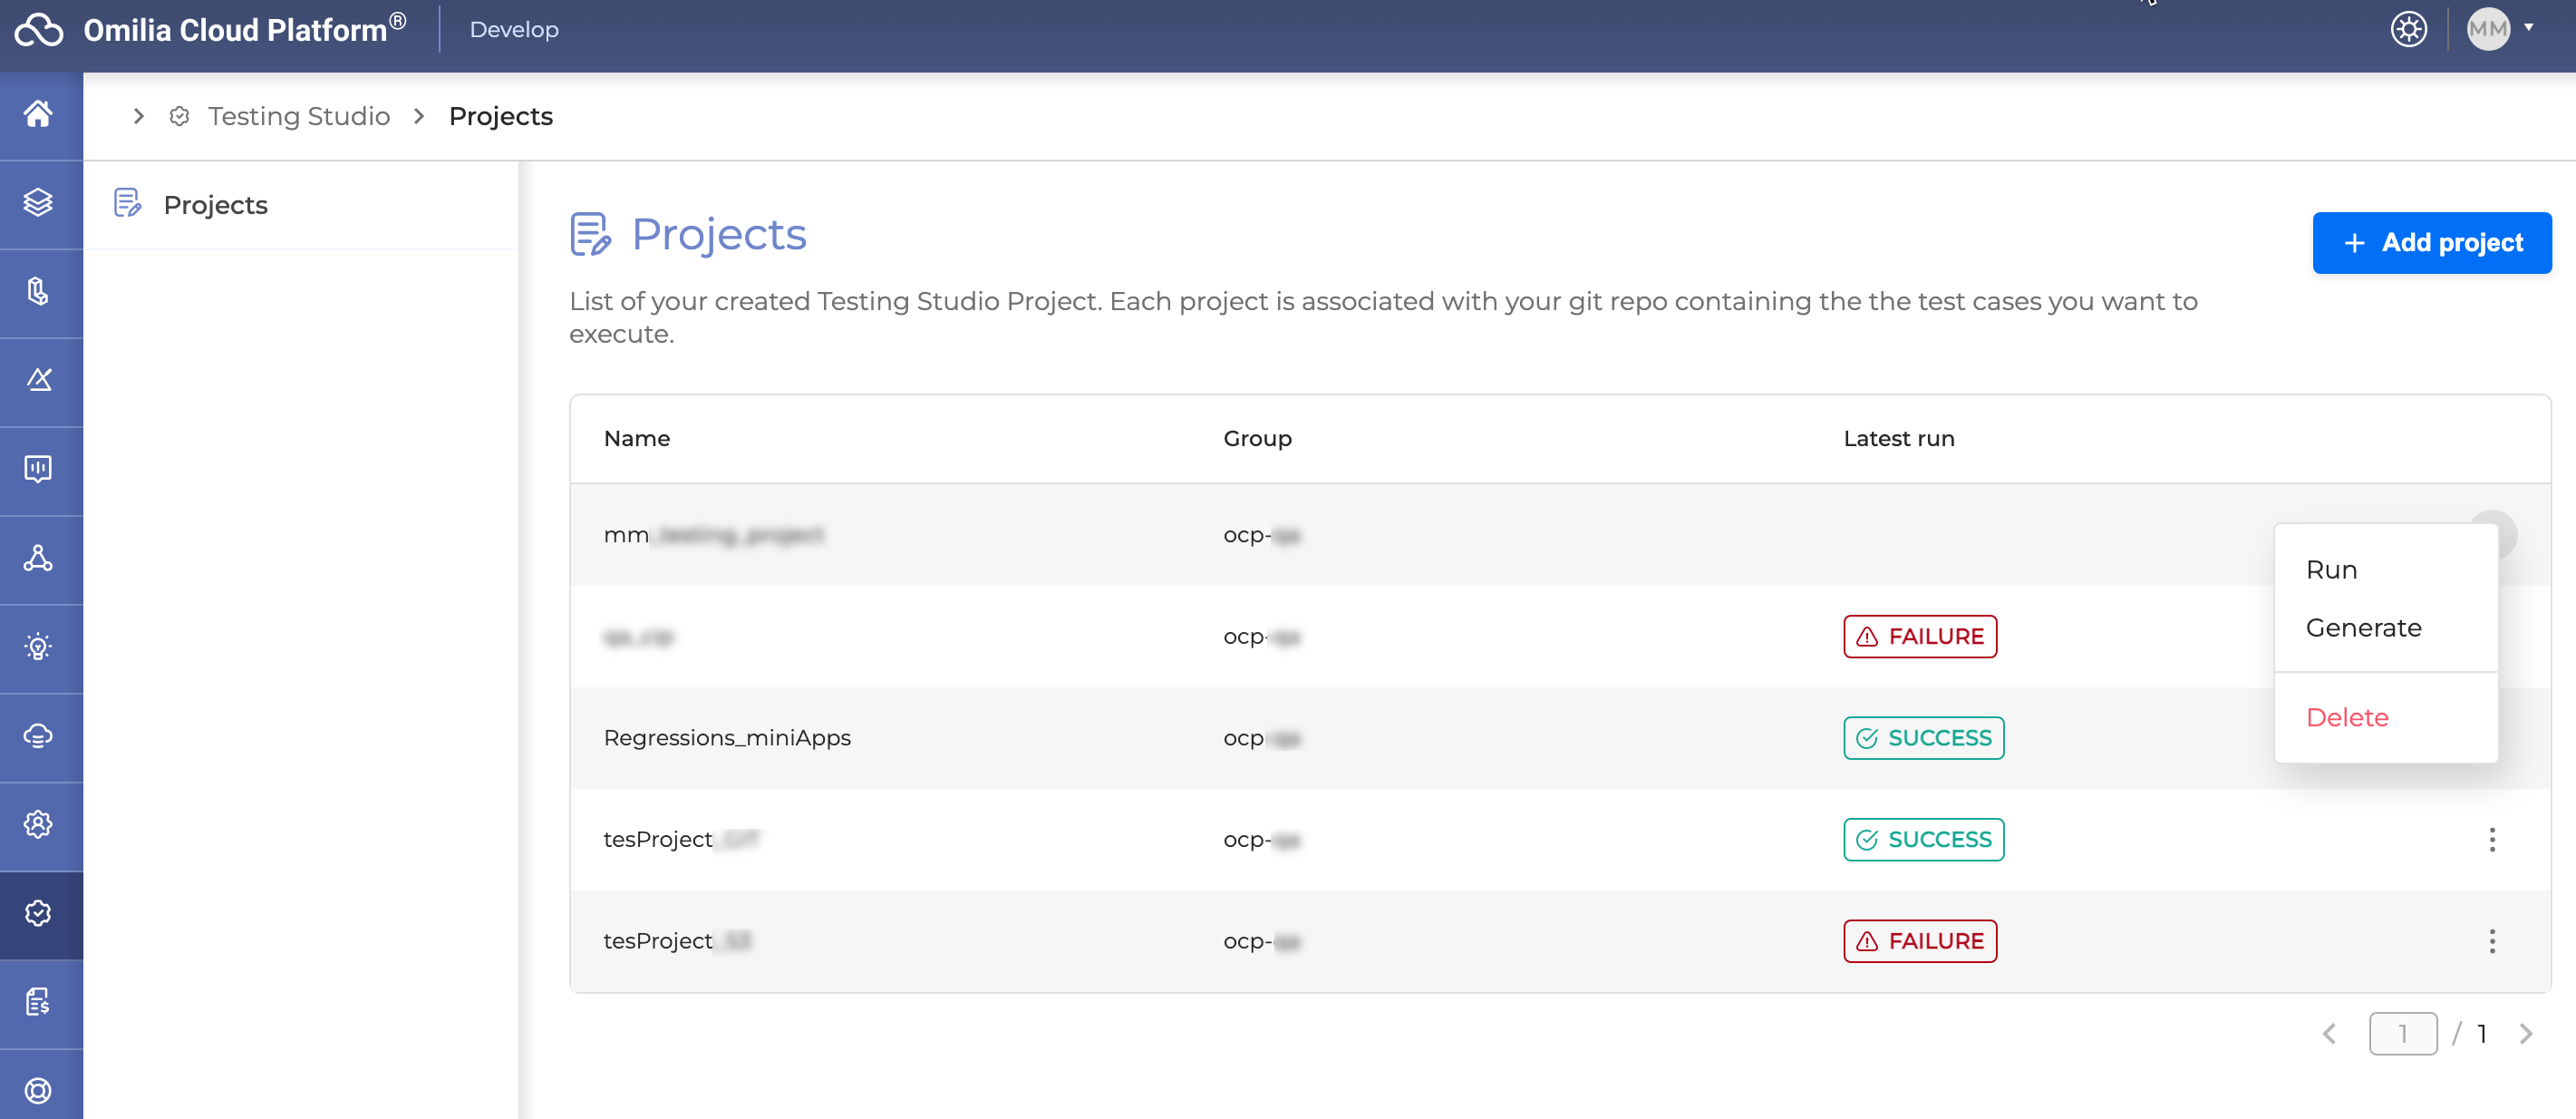The height and width of the screenshot is (1119, 2576).
Task: Click the Add project button
Action: [x=2431, y=243]
